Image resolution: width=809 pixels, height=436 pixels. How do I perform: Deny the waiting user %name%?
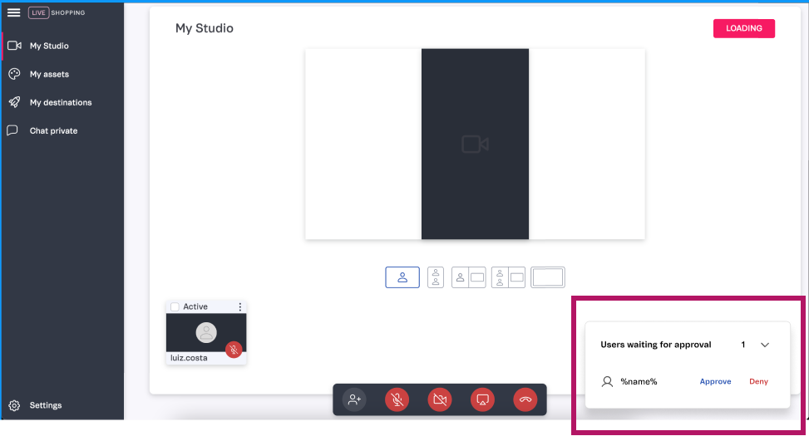(x=758, y=382)
